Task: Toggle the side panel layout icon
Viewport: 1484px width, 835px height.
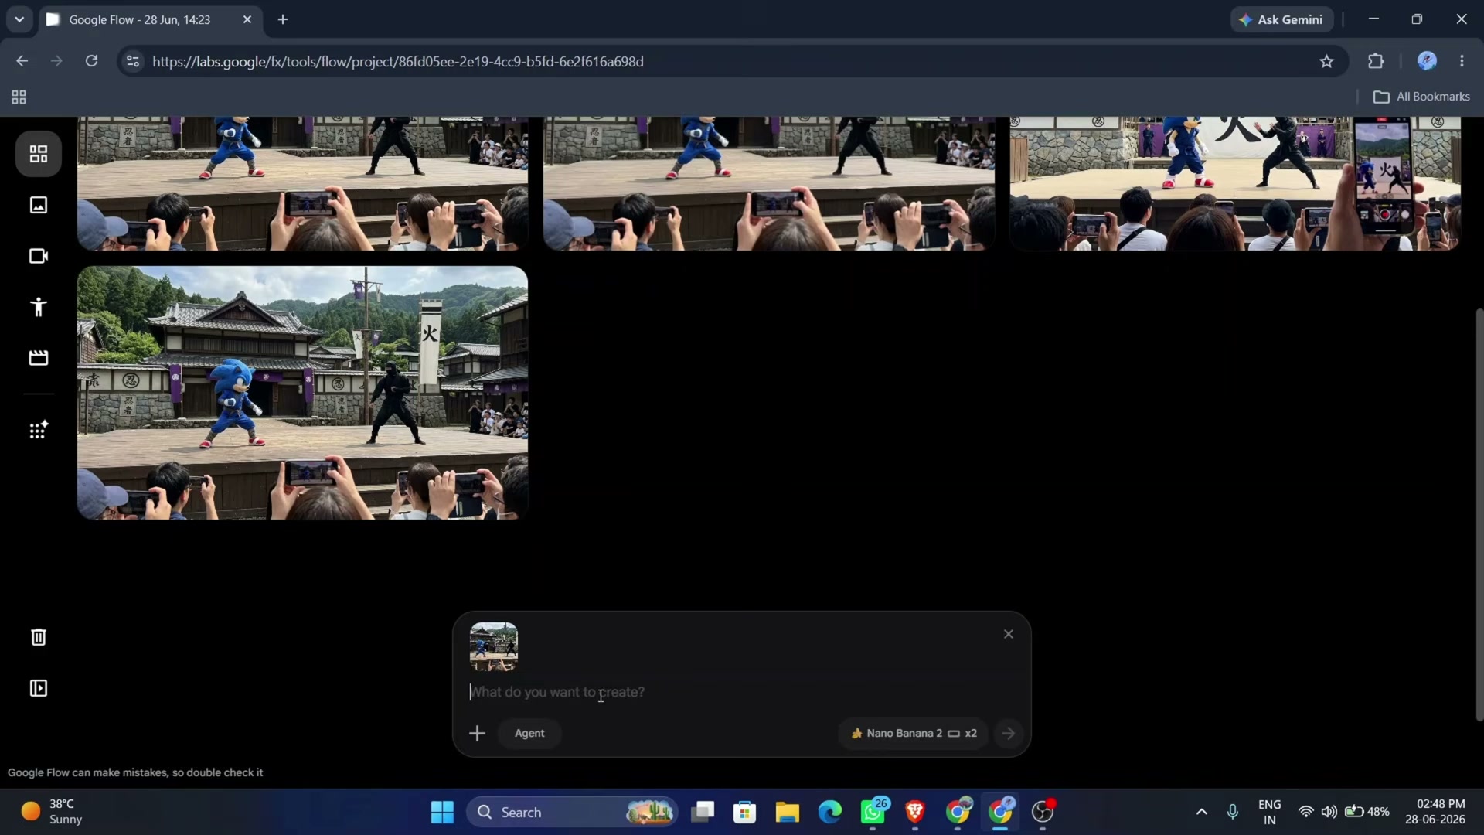Action: click(x=38, y=688)
